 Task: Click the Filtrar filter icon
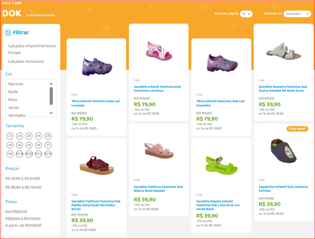pyautogui.click(x=8, y=33)
